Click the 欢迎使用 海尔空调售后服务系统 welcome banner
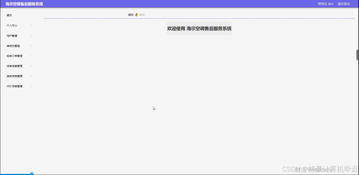 tap(199, 28)
